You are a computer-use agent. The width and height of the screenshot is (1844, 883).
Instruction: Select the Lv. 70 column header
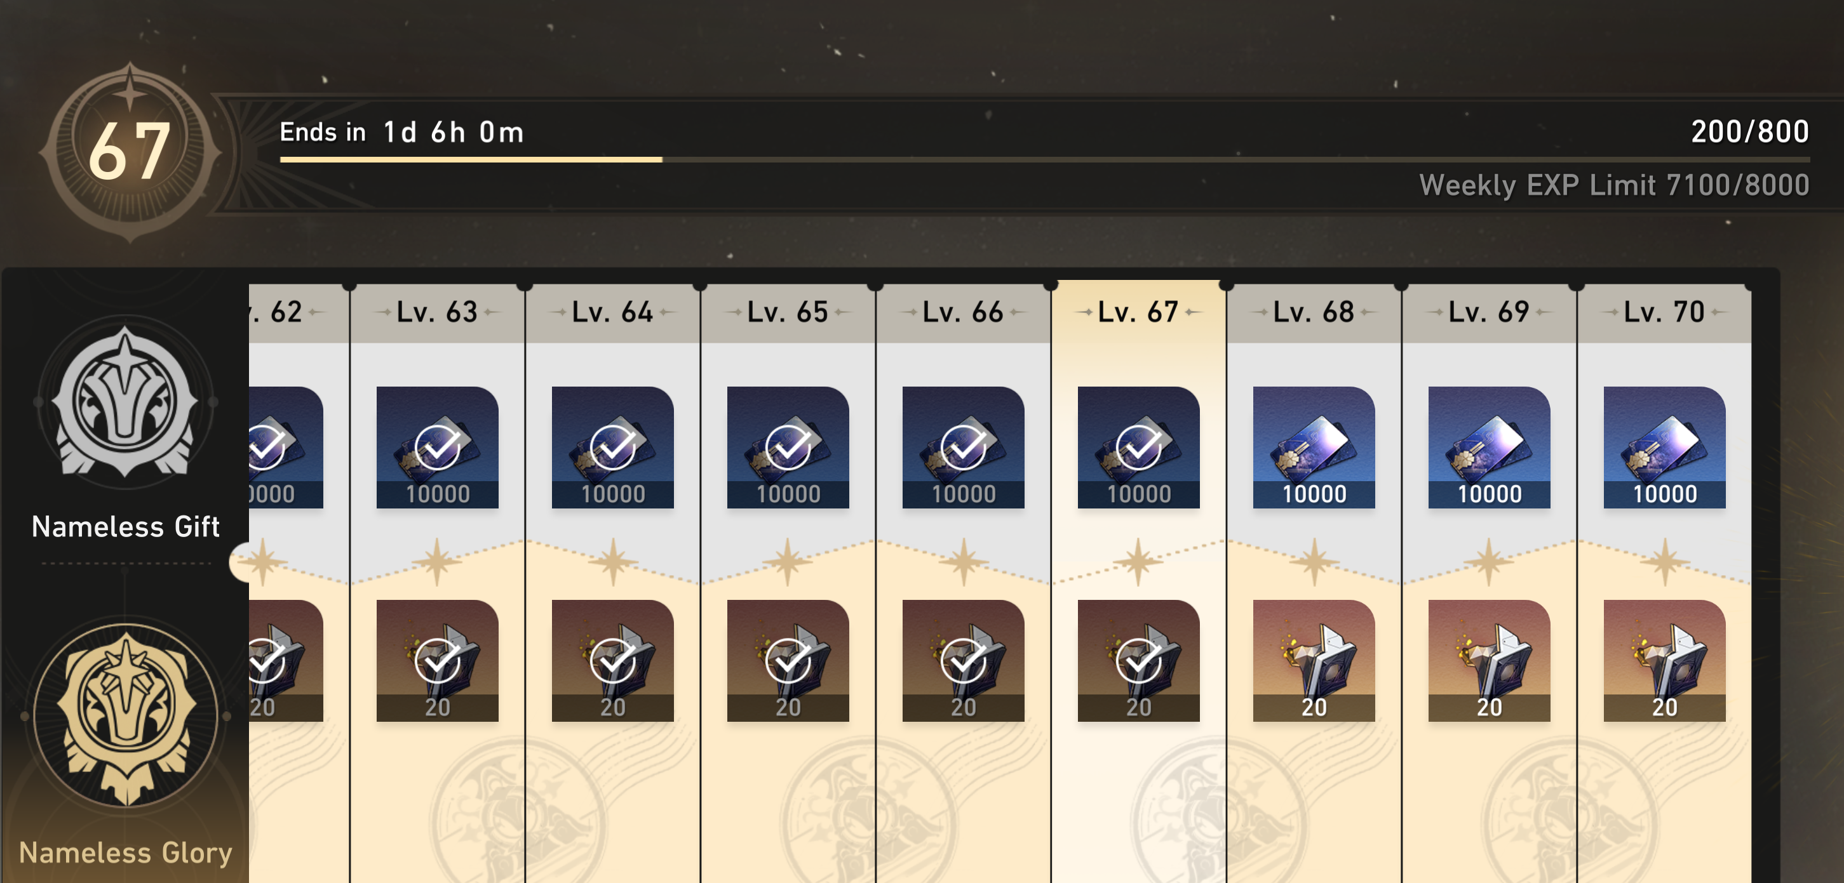[x=1664, y=313]
